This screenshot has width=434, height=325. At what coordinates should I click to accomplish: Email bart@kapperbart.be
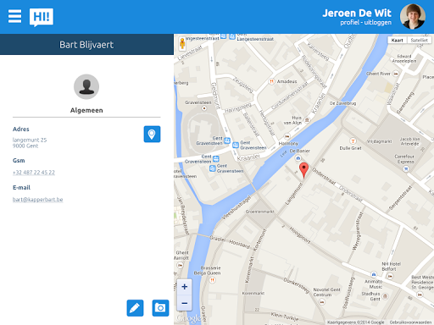[37, 200]
